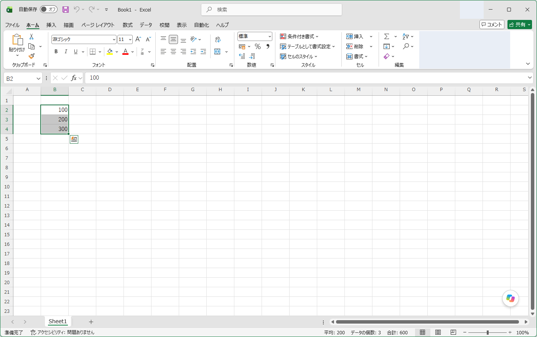Open the font name dropdown 游ゴシック
Screen dimensions: 537x337
[x=114, y=39]
